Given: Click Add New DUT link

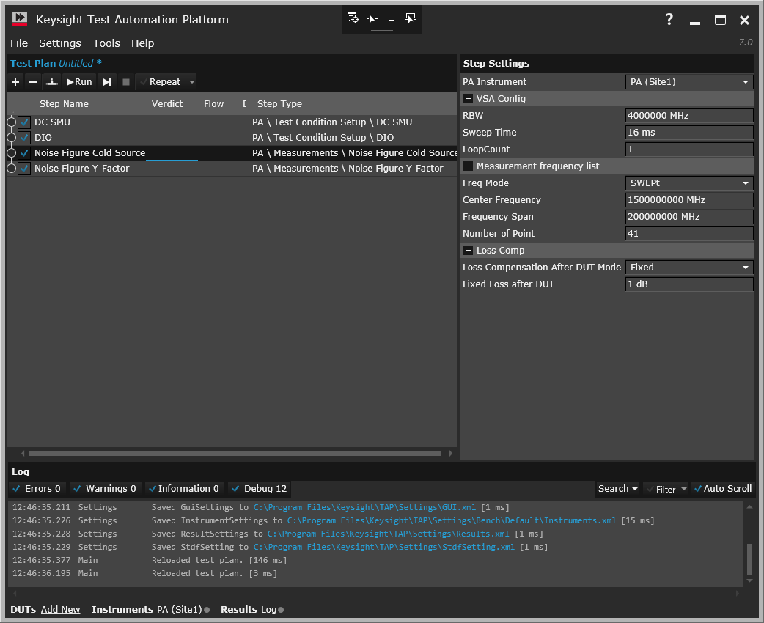Looking at the screenshot, I should (x=60, y=610).
